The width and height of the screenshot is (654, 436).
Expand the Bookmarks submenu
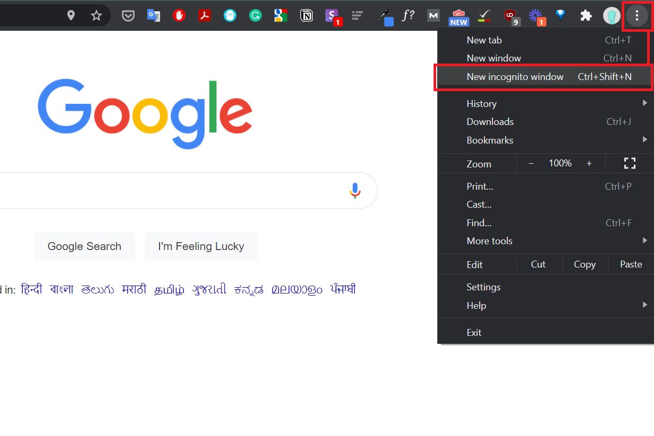point(545,140)
